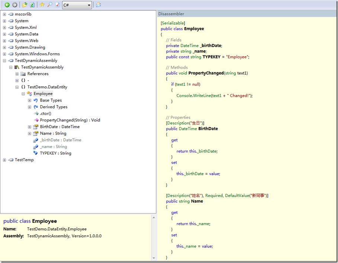Open an assembly file with folder icon
The image size is (338, 263).
point(25,5)
